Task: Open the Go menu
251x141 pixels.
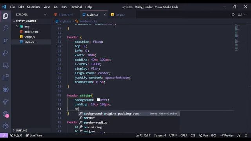Action: tap(55, 7)
